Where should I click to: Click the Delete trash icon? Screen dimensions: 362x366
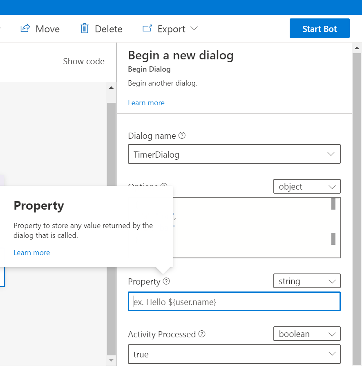tap(85, 28)
